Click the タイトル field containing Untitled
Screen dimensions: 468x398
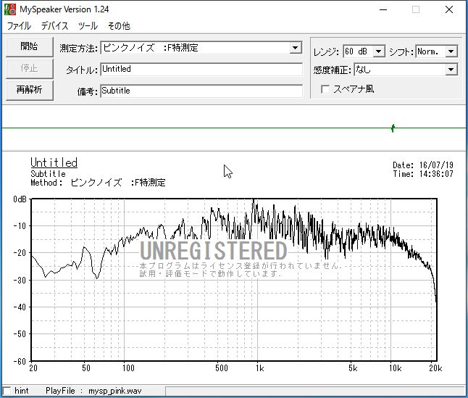[201, 70]
